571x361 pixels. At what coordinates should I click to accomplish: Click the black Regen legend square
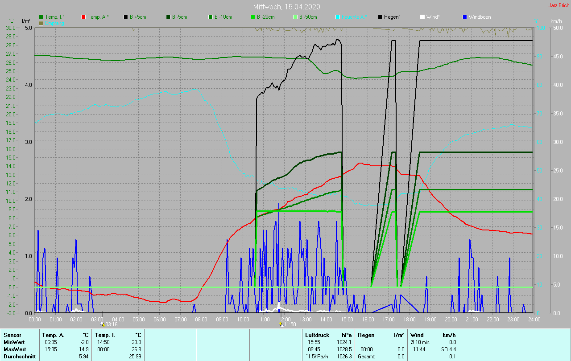pyautogui.click(x=381, y=17)
